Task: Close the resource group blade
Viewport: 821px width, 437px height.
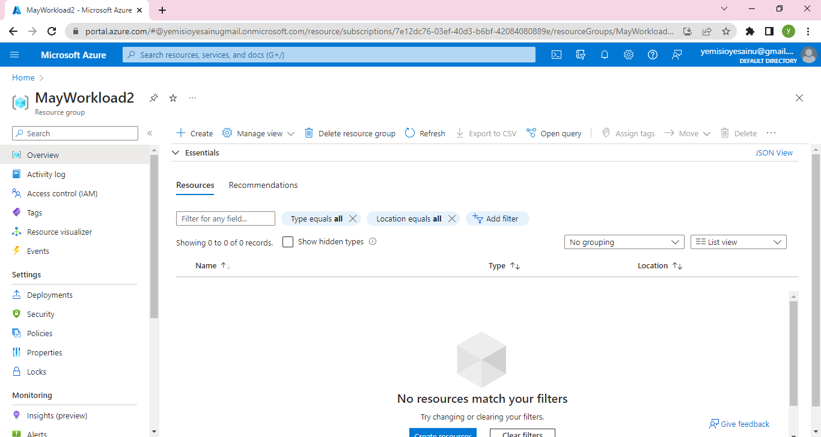Action: click(799, 98)
